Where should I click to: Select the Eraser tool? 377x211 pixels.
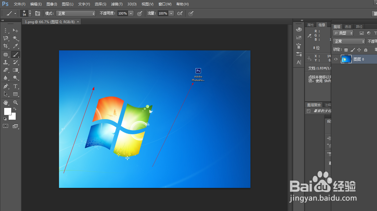(6, 70)
